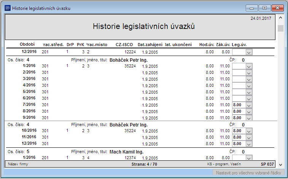Open Leg.úv. dropdown for Boháček 12/2016
The width and height of the screenshot is (288, 179).
coord(249,144)
